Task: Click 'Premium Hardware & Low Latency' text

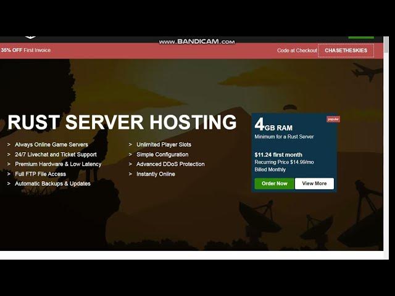Action: click(x=58, y=164)
